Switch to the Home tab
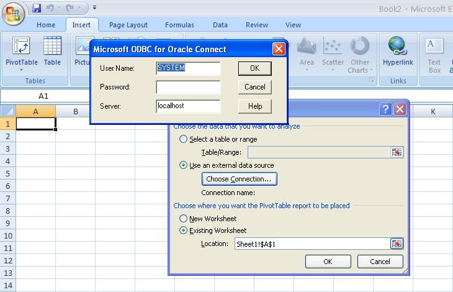 46,25
